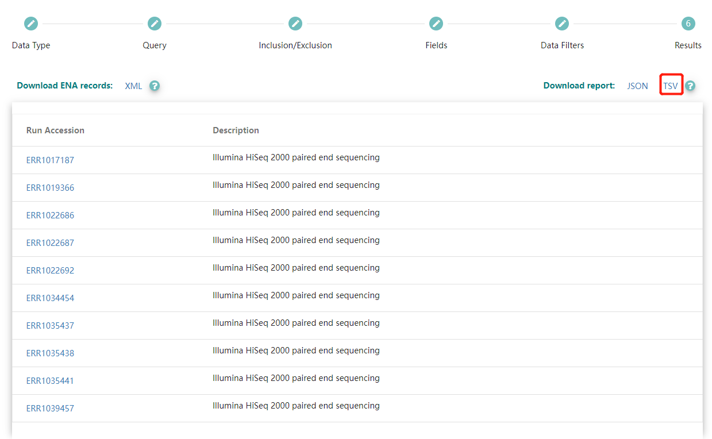The image size is (712, 439).
Task: Open run accession ERR1022692
Action: coord(50,271)
